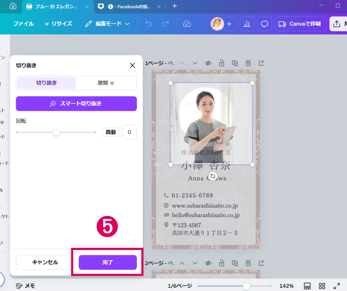Open grid view of pages
Screen dimensions: 347x291
pyautogui.click(x=322, y=286)
